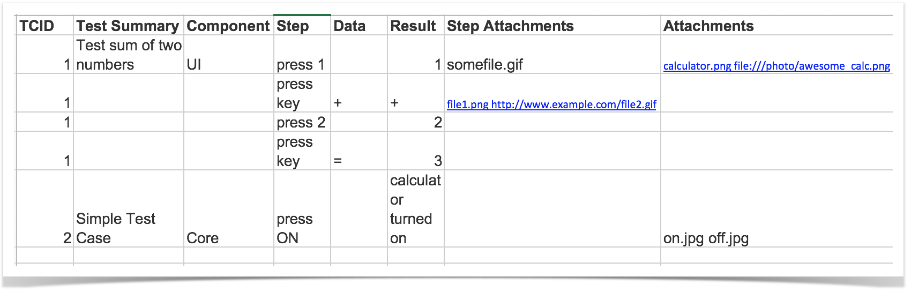Viewport: 911px width, 292px height.
Task: Select the Component header cell
Action: [229, 26]
